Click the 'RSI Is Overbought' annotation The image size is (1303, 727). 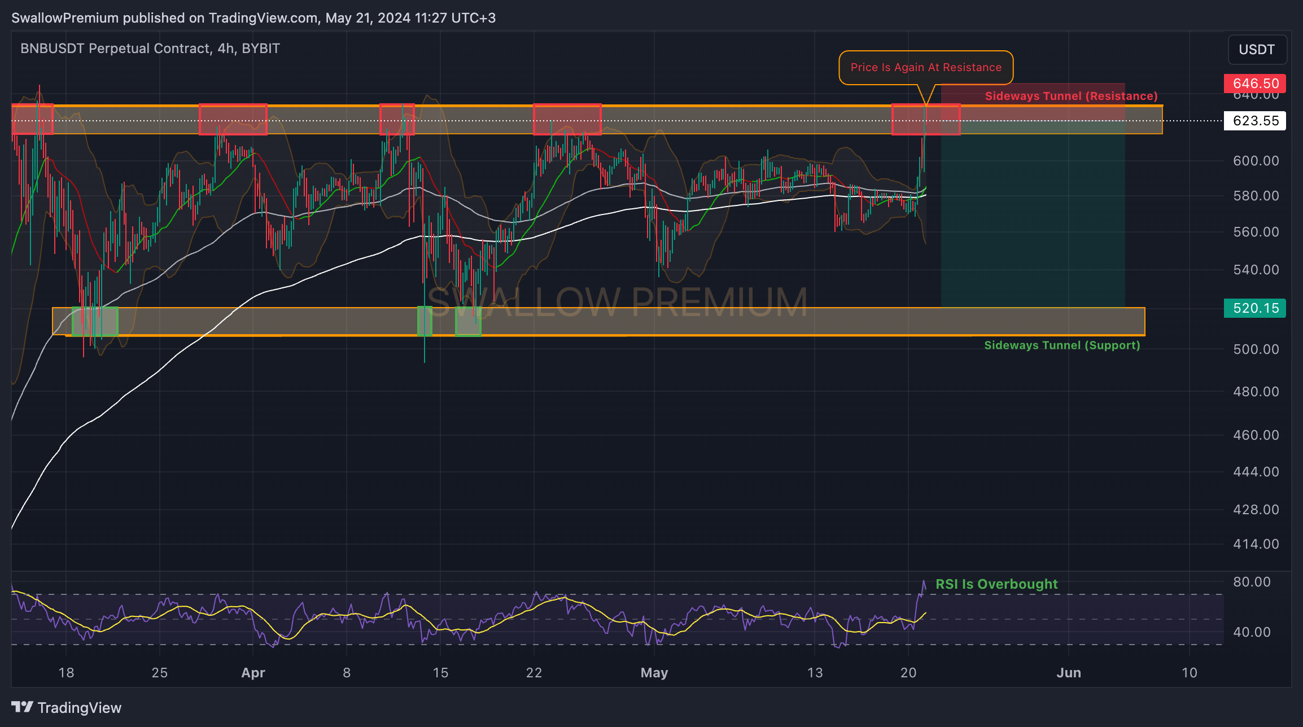[996, 584]
